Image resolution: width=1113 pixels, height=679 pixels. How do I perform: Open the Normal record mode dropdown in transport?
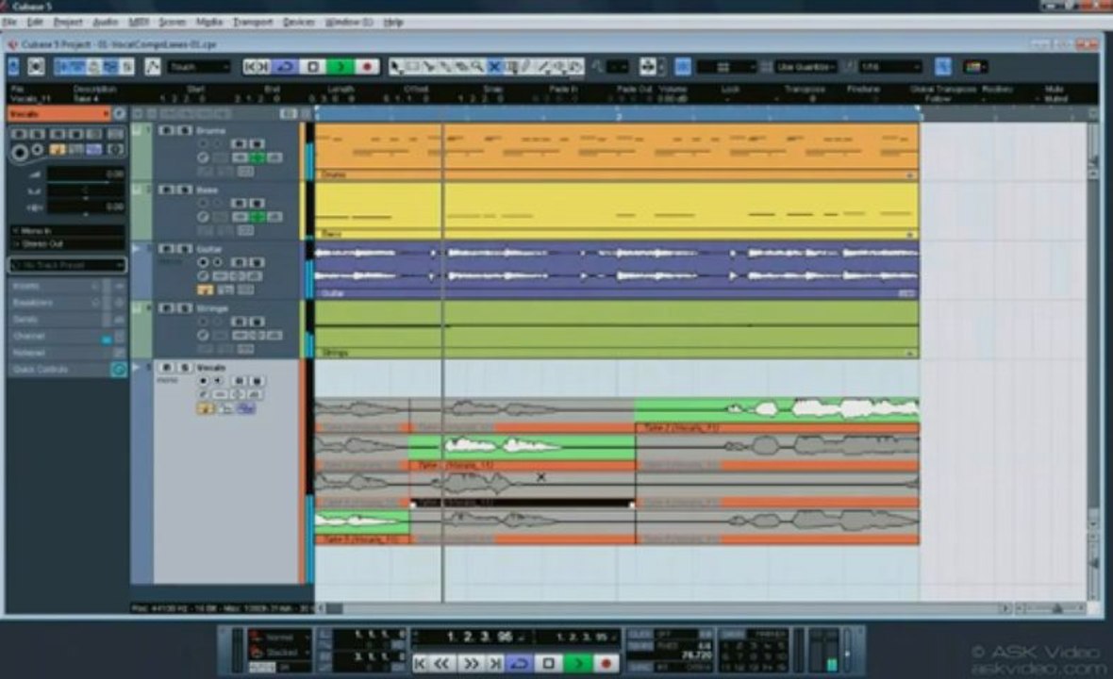(280, 638)
